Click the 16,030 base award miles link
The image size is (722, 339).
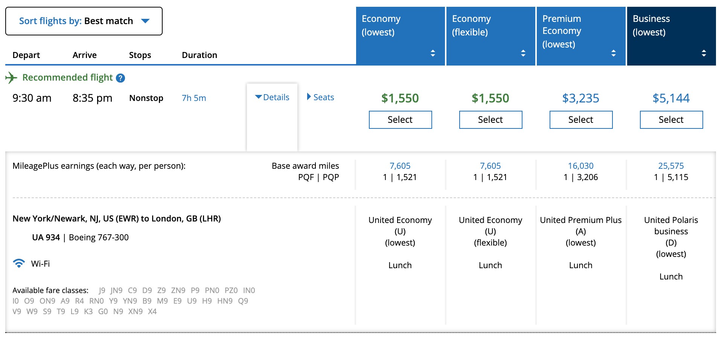[580, 166]
